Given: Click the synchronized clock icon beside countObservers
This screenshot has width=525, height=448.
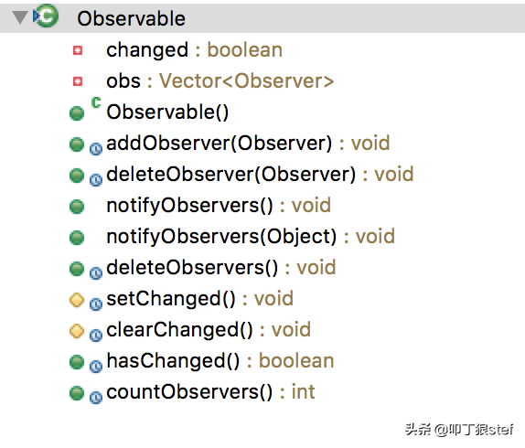Looking at the screenshot, I should [x=96, y=397].
